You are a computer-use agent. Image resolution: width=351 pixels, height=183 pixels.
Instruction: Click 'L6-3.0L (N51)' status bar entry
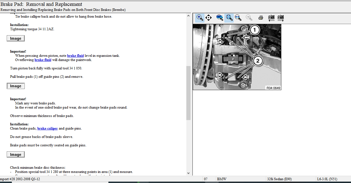coord(327,179)
